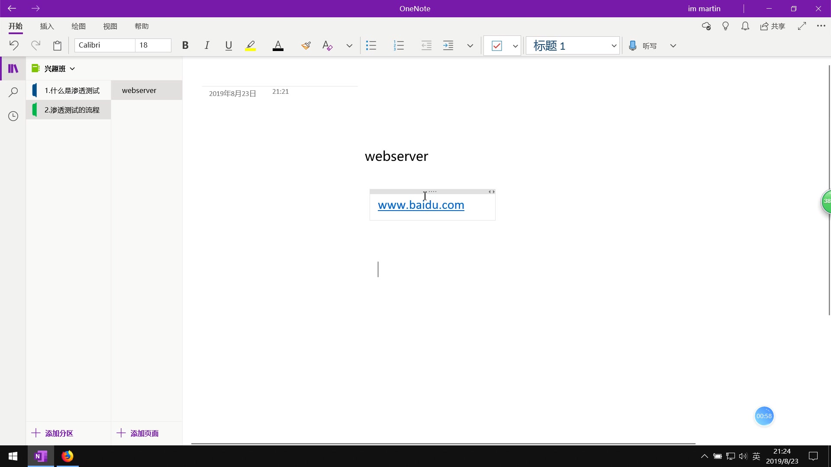Open the 开始 tab
831x467 pixels.
coord(16,26)
